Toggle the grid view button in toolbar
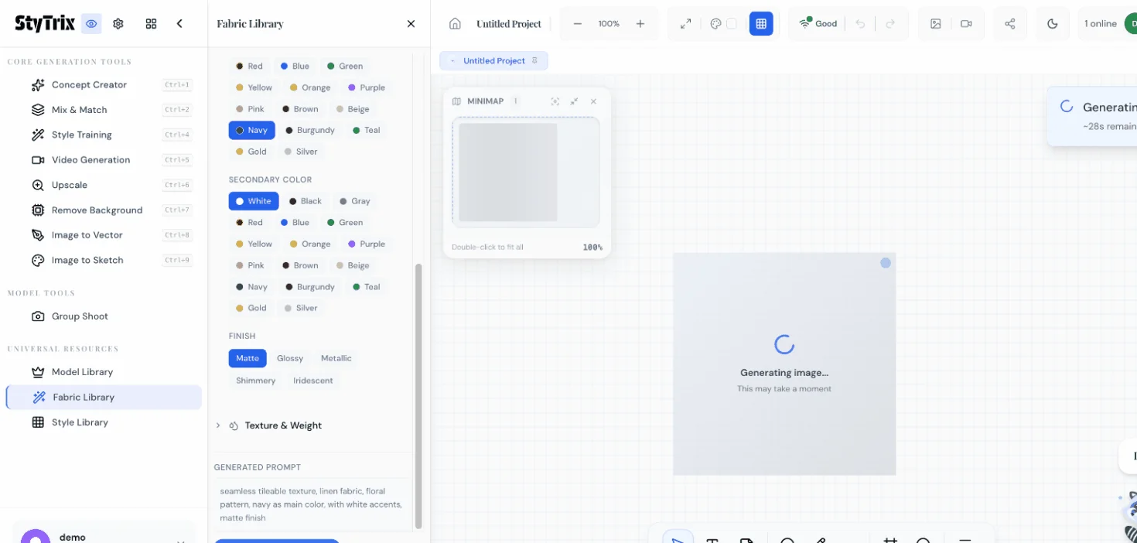The image size is (1137, 543). pyautogui.click(x=760, y=24)
